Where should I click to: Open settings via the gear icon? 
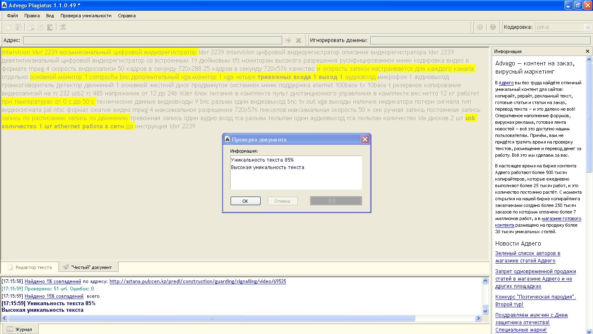pyautogui.click(x=480, y=27)
